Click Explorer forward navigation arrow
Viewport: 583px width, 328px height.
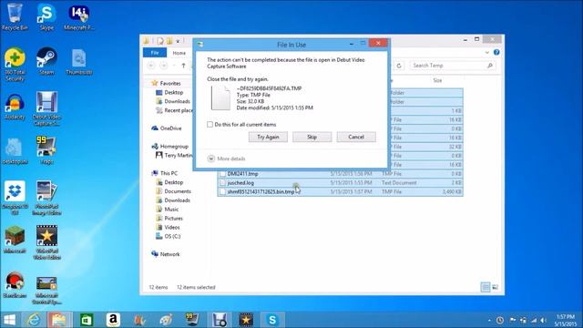tap(164, 66)
